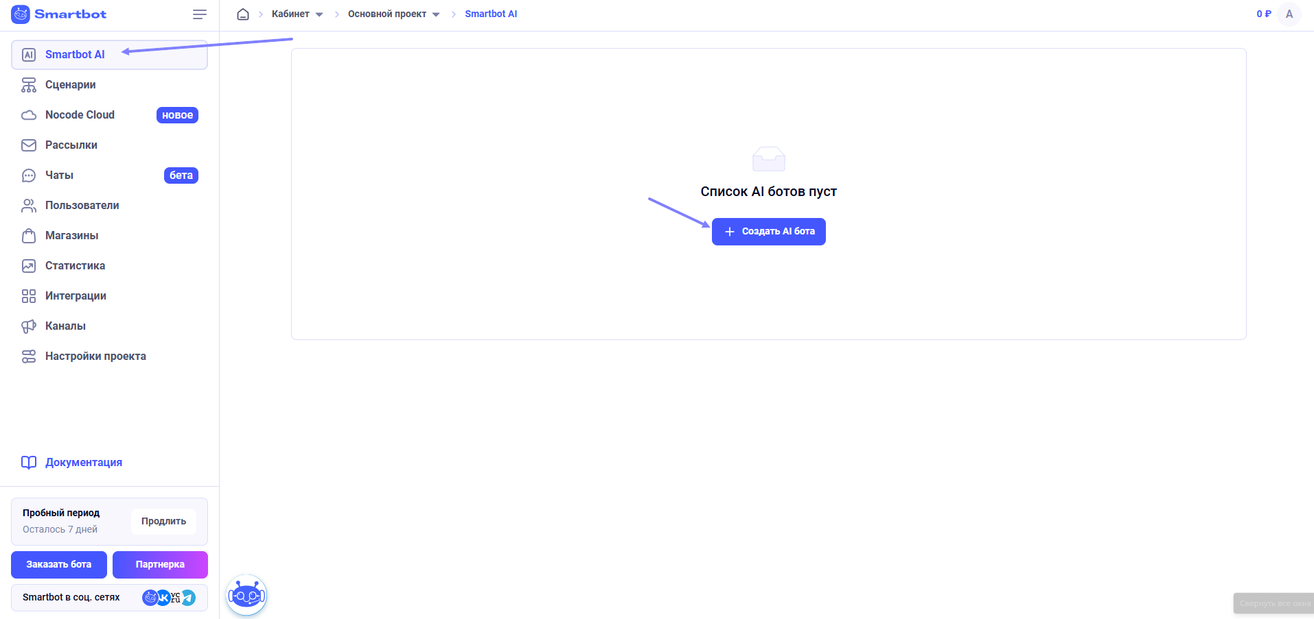Image resolution: width=1314 pixels, height=619 pixels.
Task: Open the chatbot assistant robot icon
Action: point(246,595)
